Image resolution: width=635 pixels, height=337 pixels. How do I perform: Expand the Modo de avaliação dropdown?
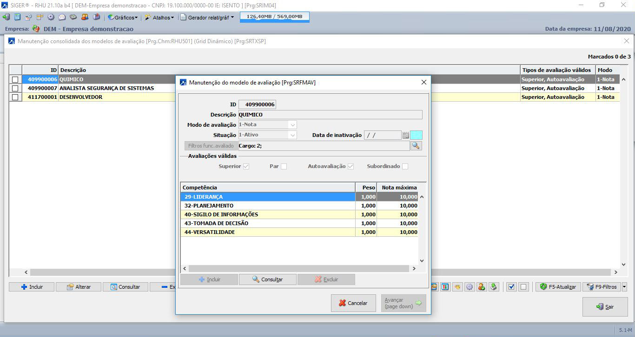pyautogui.click(x=292, y=124)
